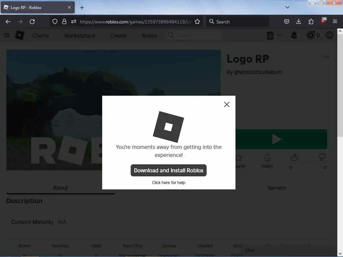Viewport: 343px width, 257px height.
Task: Open the Roblox settings gear icon
Action: point(330,35)
